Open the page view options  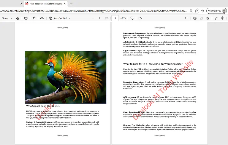[140, 18]
